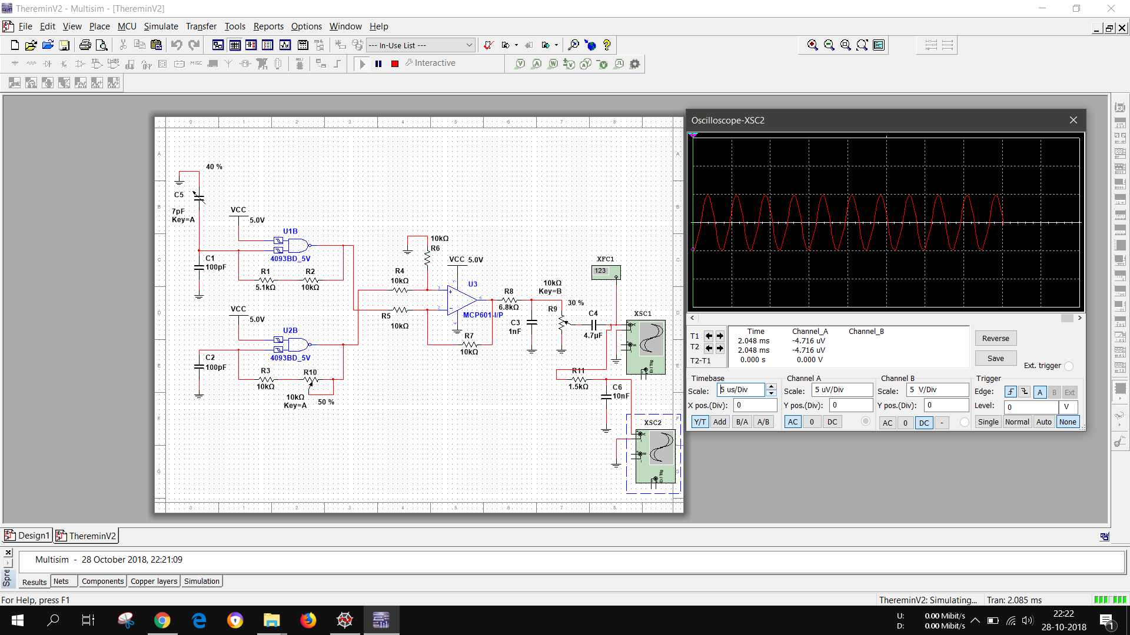Click the Print icon in the toolbar
1130x635 pixels.
[x=85, y=45]
